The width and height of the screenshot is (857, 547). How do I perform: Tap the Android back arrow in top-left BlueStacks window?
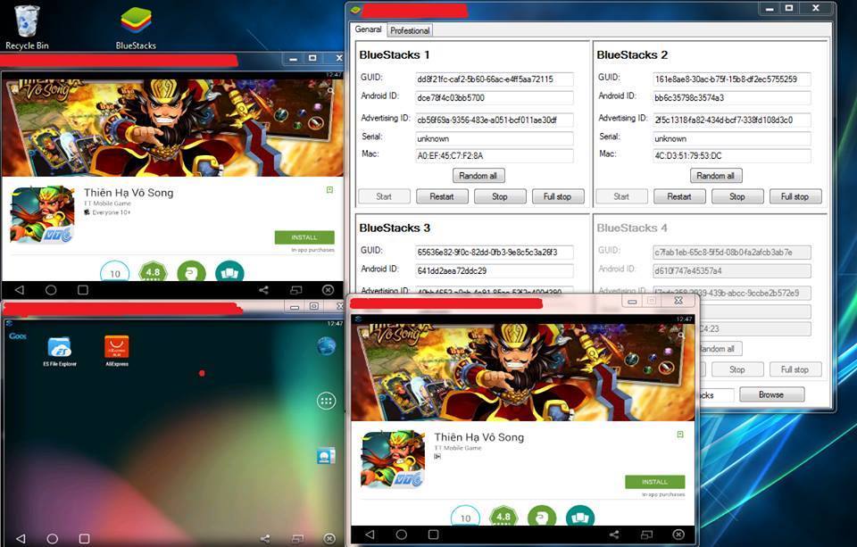[20, 290]
